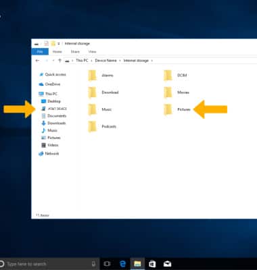Select This PC in the sidebar tree
Viewport: 257px width, 270px height.
48,94
